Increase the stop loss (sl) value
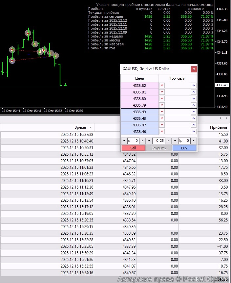This screenshot has height=283, width=231. point(142,141)
